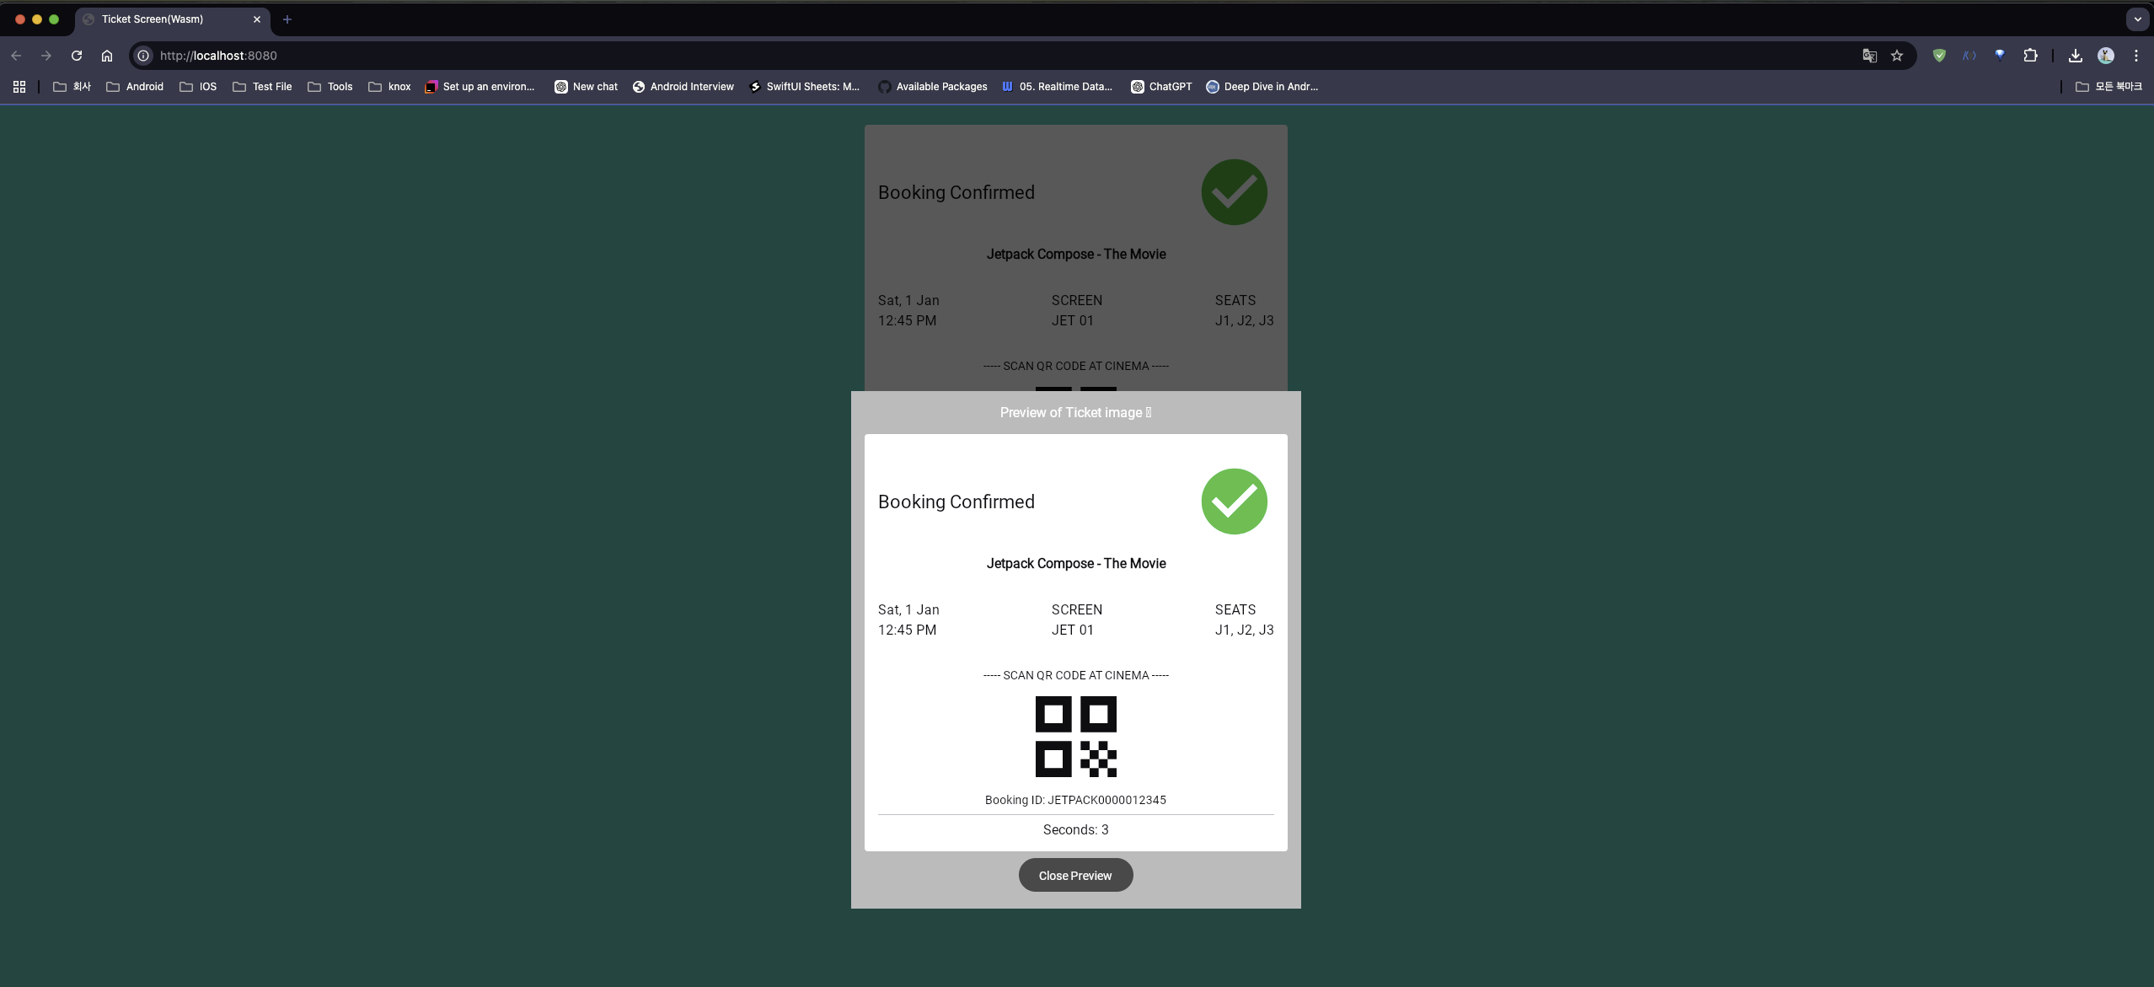
Task: Open the New chat bookmark
Action: tap(587, 87)
